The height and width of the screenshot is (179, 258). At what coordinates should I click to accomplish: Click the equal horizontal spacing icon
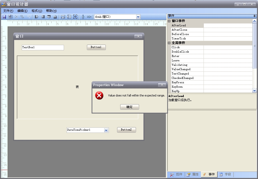pyautogui.click(x=89, y=17)
